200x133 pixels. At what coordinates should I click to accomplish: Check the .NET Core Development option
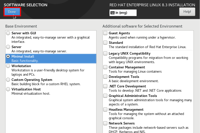coord(105,86)
